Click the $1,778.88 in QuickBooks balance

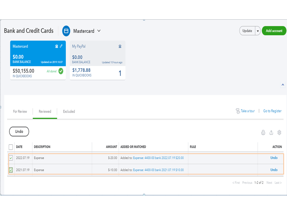(81, 70)
